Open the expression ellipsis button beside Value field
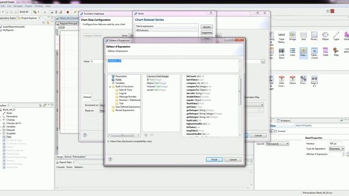This screenshot has height=196, width=349. [263, 62]
